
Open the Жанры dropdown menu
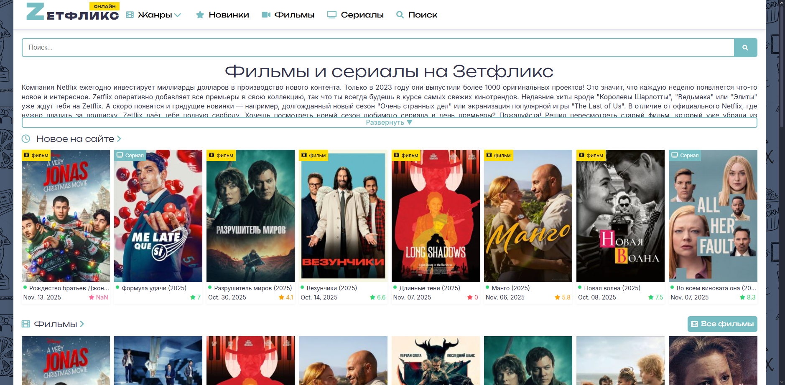(x=153, y=15)
